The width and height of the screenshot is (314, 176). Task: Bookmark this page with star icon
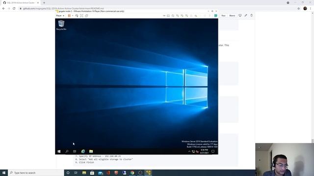pos(299,8)
